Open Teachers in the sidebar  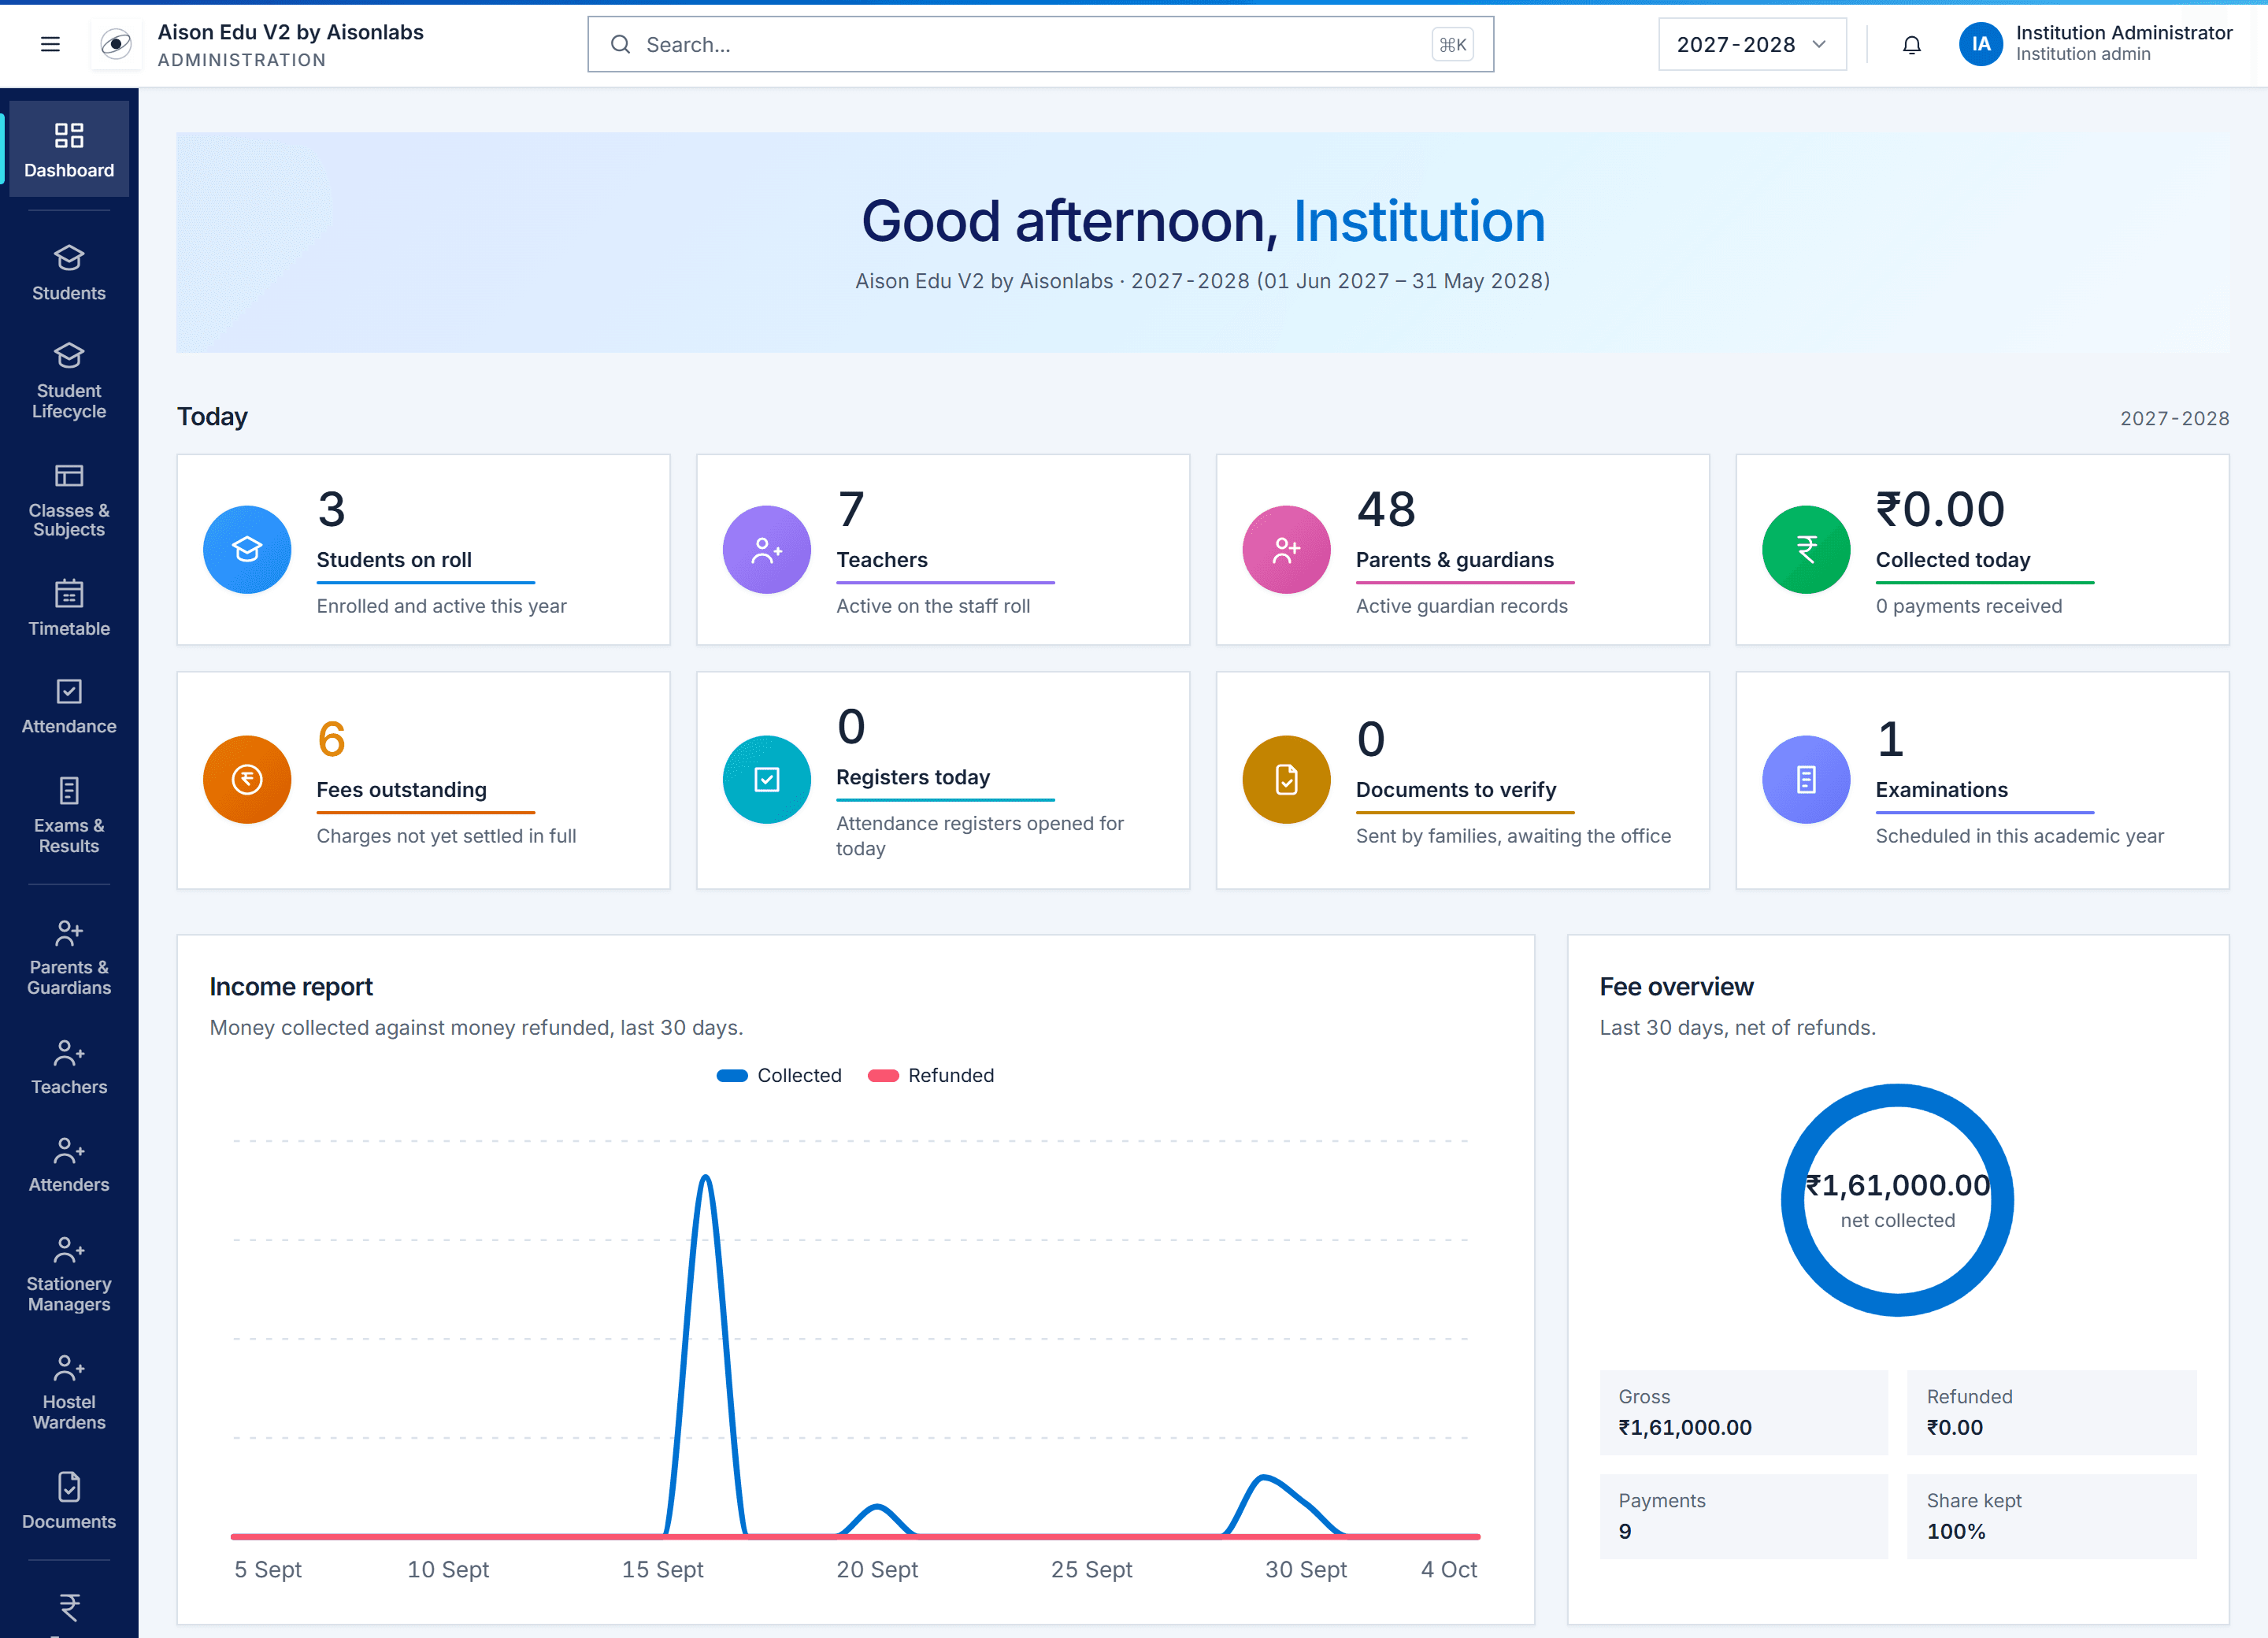pos(69,1066)
